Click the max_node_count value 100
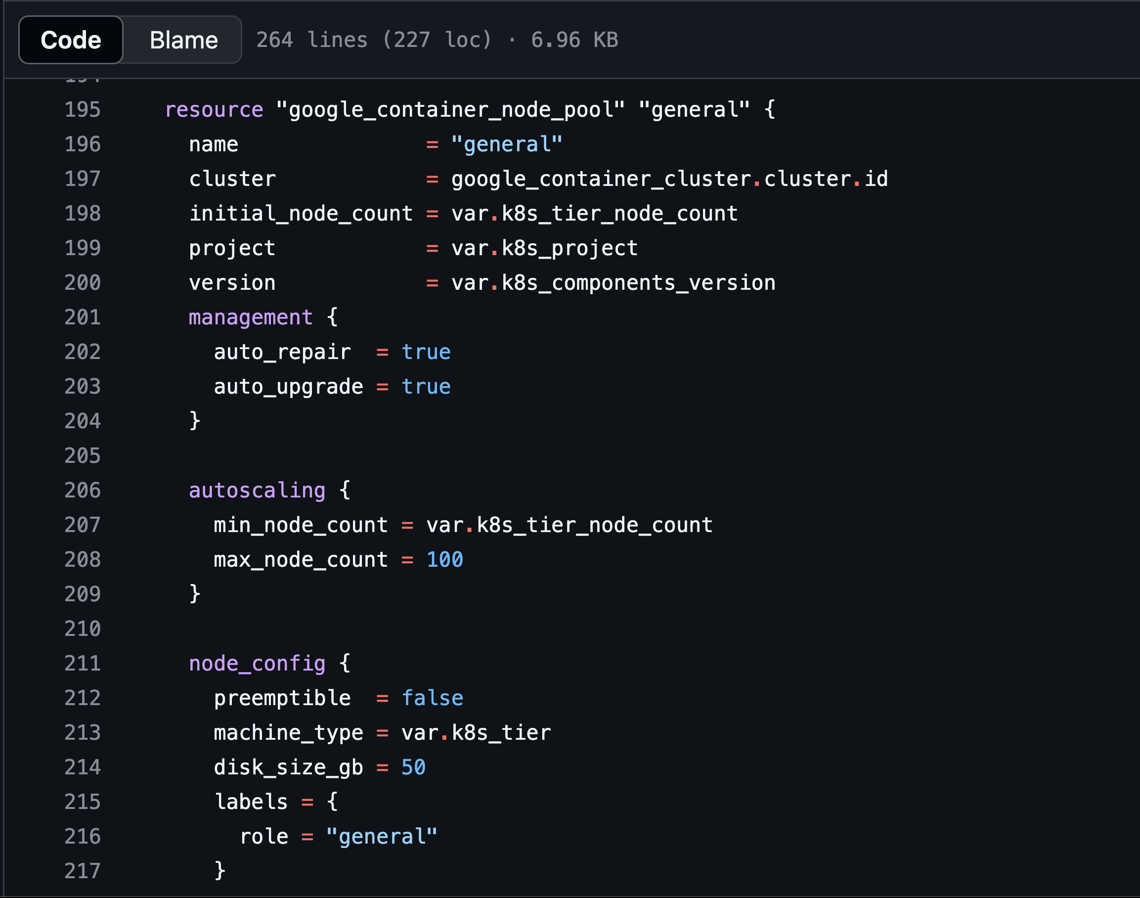 pos(444,559)
